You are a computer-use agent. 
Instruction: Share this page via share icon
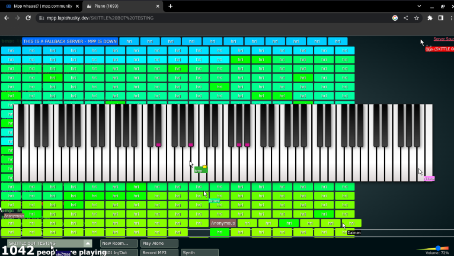tap(405, 18)
